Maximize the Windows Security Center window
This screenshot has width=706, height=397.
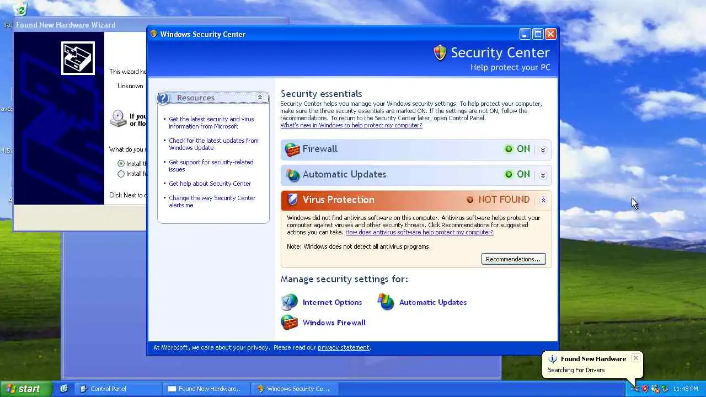click(538, 34)
